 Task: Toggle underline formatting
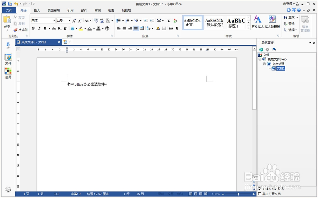pyautogui.click(x=45, y=29)
